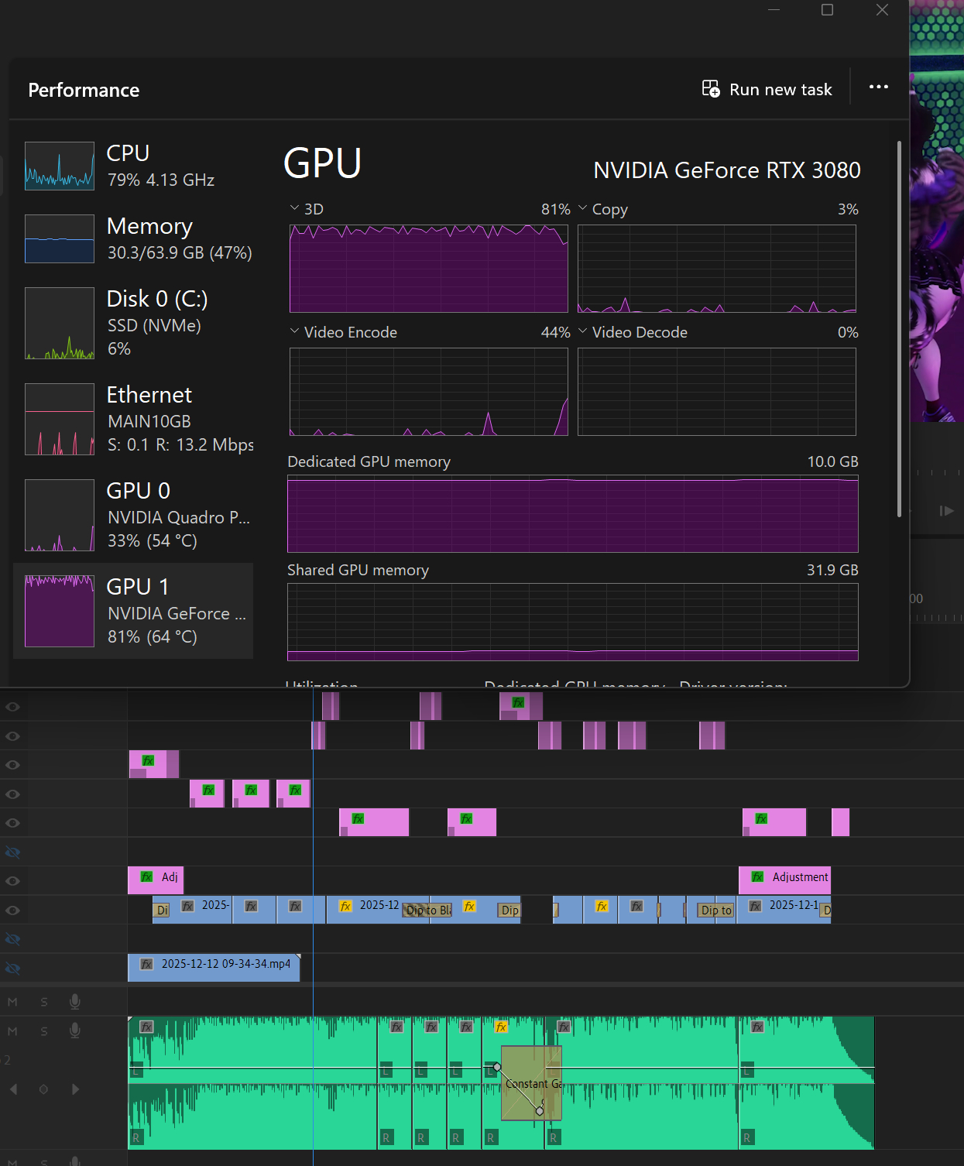
Task: Click fx badge on last audio clip with fade-out
Action: coord(758,1027)
